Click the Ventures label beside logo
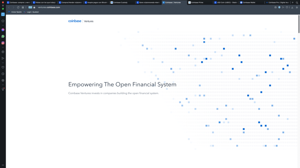 88,21
